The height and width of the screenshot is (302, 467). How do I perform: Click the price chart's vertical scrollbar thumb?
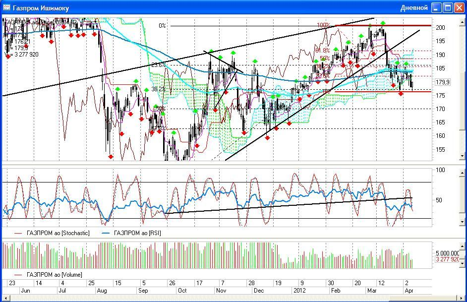point(462,101)
